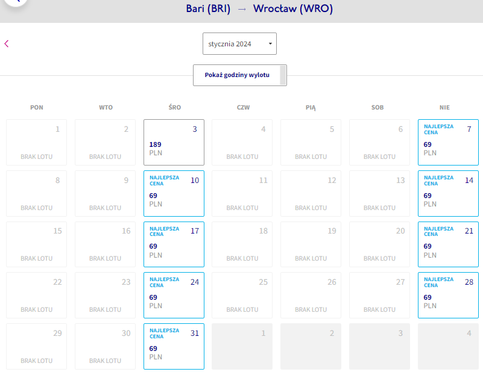Pick January 28 Sunday departure
The height and width of the screenshot is (372, 483).
coord(448,295)
